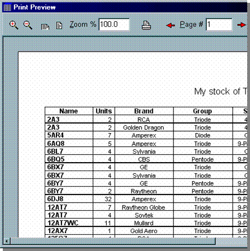250x251 pixels.
Task: Click the printer icon to print
Action: 147,25
